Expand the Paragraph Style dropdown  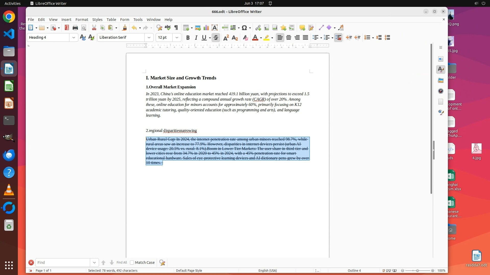74,38
